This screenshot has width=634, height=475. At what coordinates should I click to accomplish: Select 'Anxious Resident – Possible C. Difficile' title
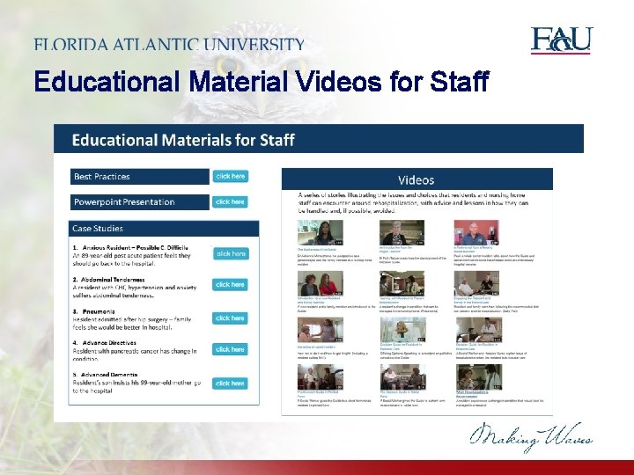click(x=135, y=247)
